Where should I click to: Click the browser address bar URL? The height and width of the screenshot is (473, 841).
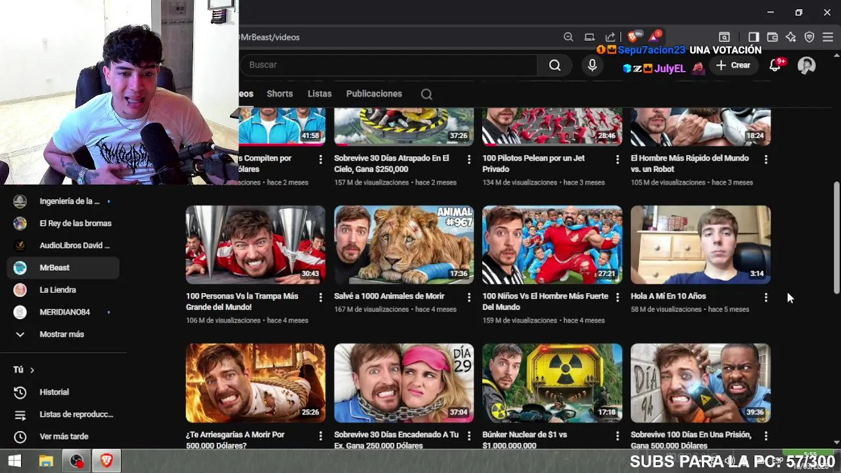click(270, 37)
